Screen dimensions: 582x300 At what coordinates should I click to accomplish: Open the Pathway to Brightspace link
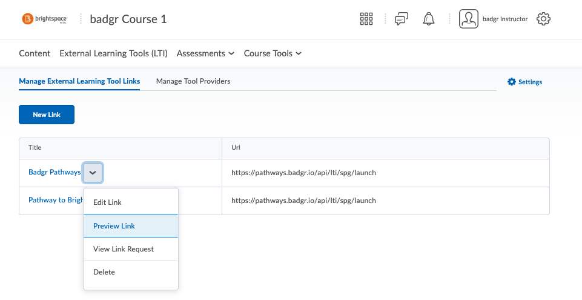point(56,200)
